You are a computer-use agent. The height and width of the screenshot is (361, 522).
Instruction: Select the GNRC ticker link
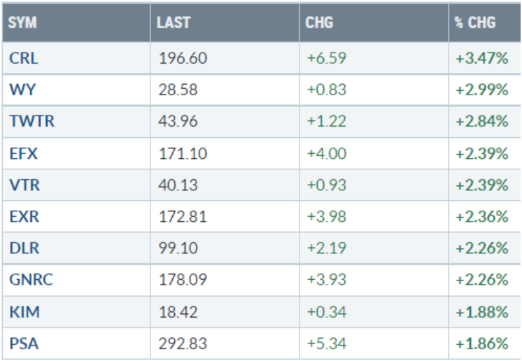click(31, 279)
